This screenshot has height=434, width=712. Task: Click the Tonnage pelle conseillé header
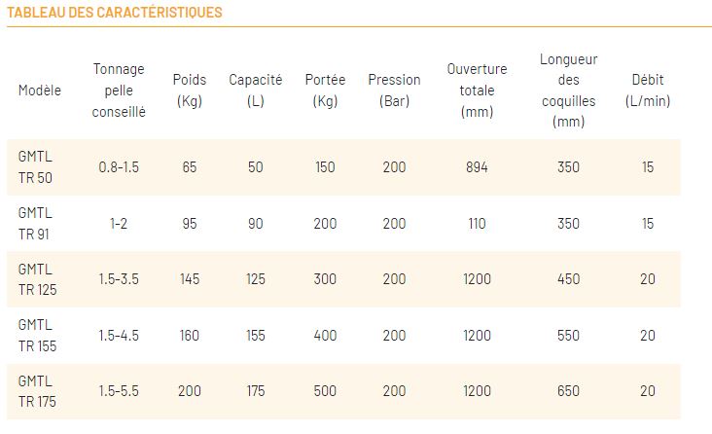coord(119,90)
